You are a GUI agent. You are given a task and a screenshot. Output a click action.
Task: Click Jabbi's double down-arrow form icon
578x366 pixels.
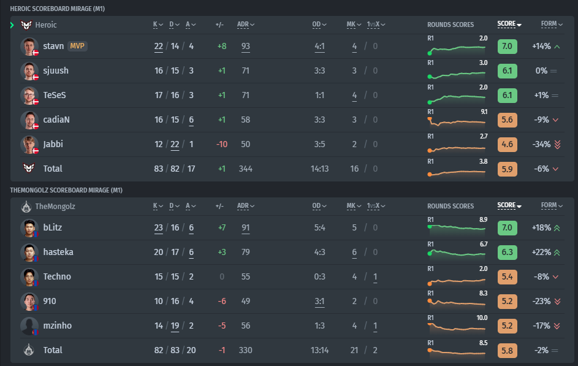tap(557, 145)
